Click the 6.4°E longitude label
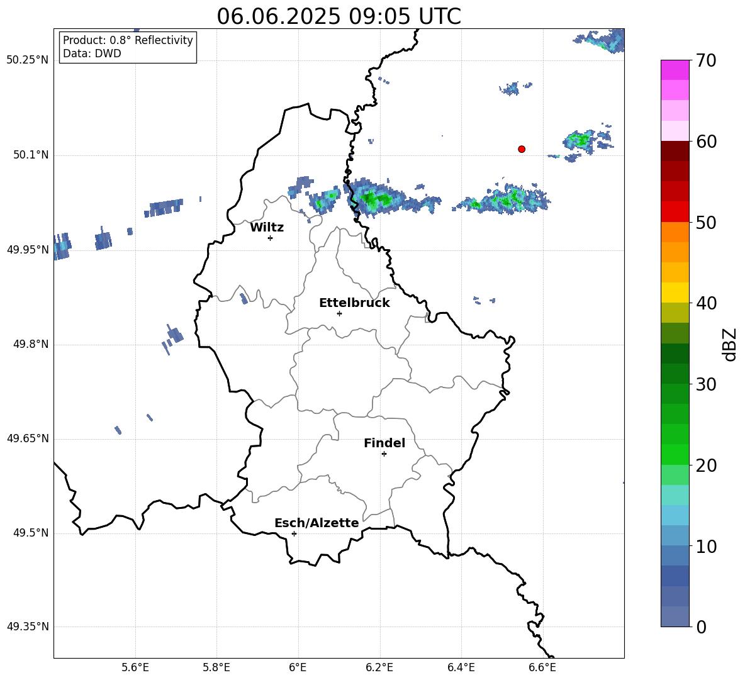Viewport: 745px width, 680px height. [x=461, y=667]
